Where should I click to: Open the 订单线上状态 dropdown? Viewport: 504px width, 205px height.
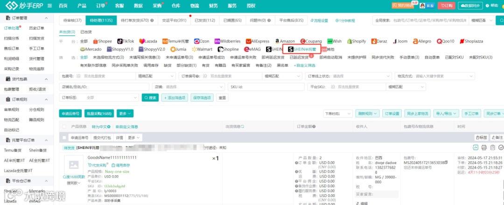coord(349,76)
